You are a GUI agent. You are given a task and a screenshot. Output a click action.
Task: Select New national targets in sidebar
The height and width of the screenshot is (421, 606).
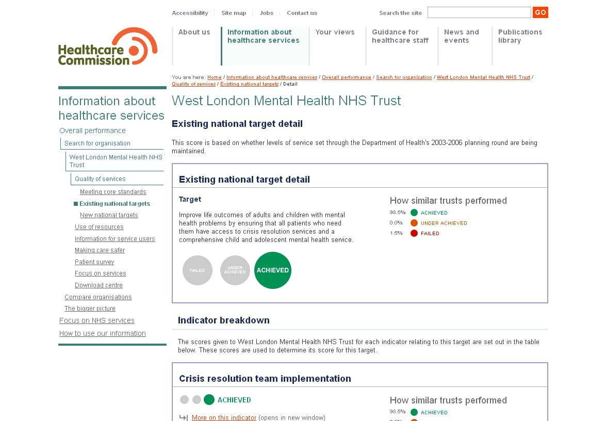coord(109,215)
